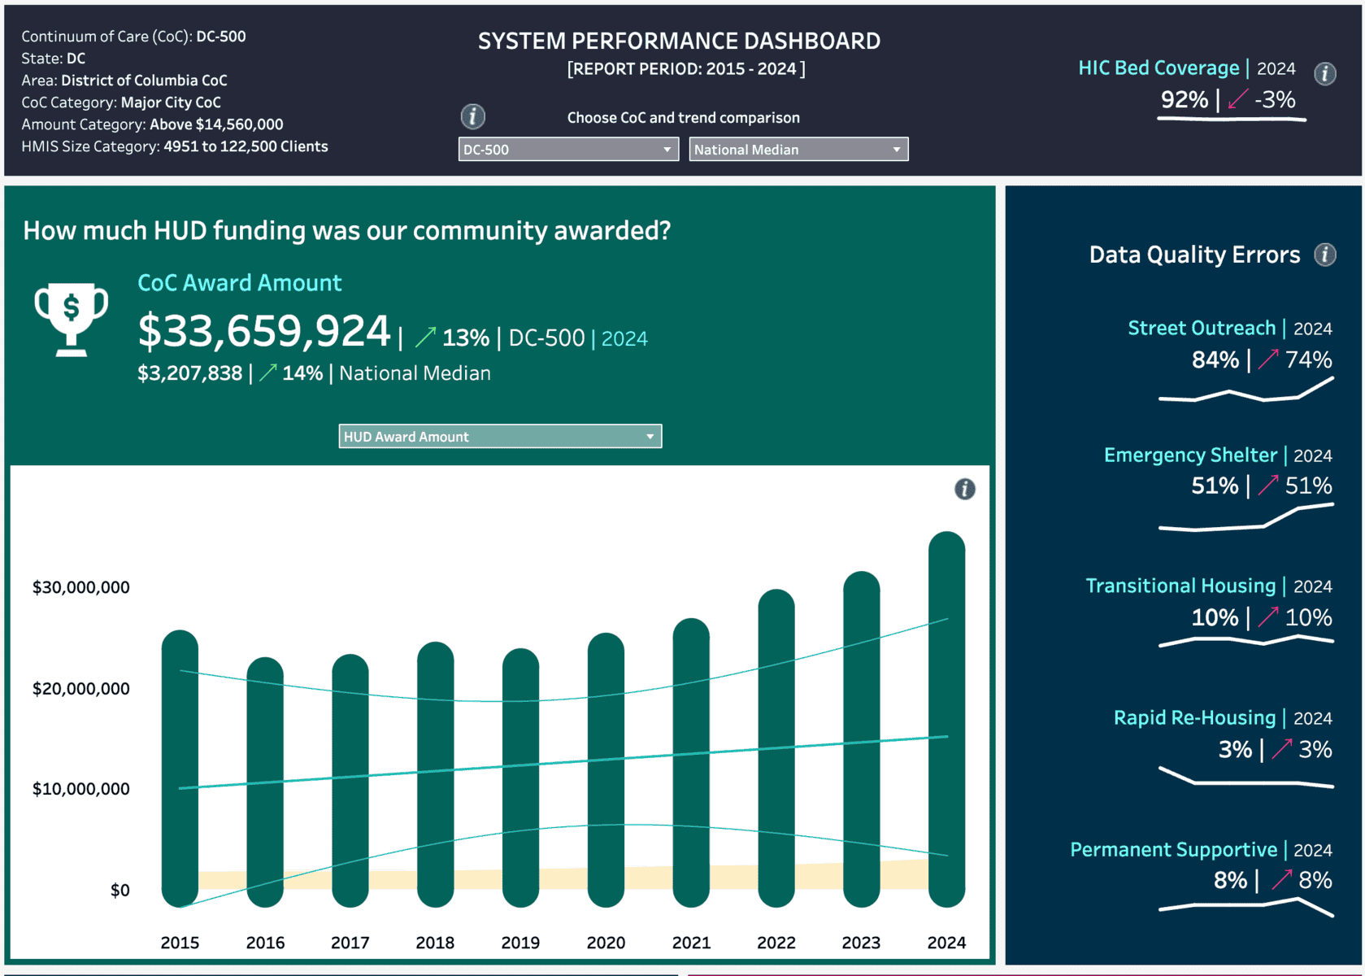The image size is (1365, 976).
Task: Click the 2023 x-axis label
Action: pos(861,943)
